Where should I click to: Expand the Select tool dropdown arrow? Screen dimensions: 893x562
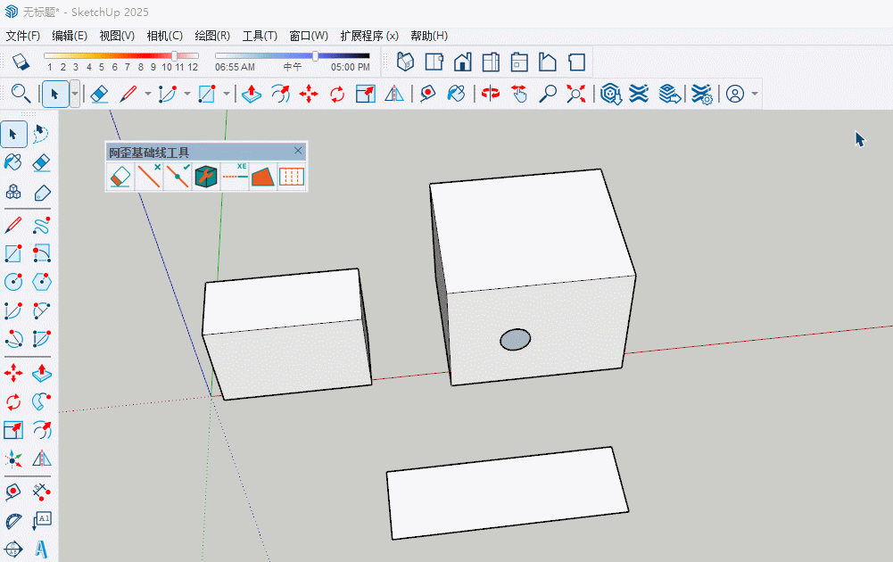(x=75, y=94)
